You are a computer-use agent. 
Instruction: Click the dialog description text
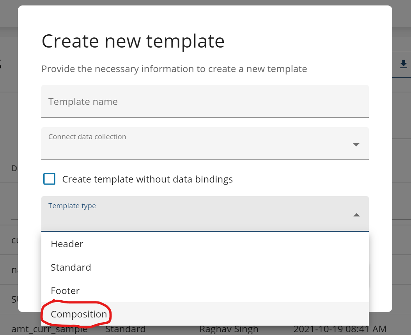[174, 69]
